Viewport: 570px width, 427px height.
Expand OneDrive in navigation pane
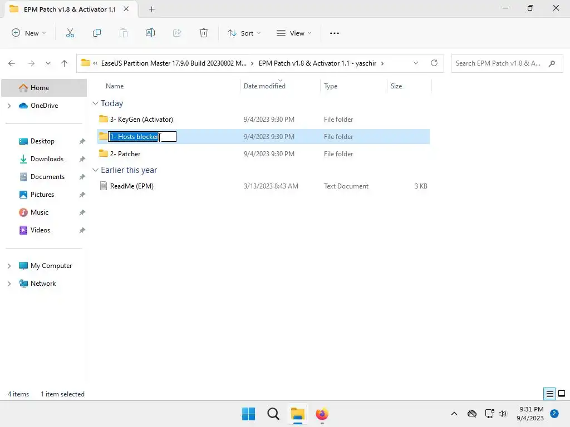9,106
